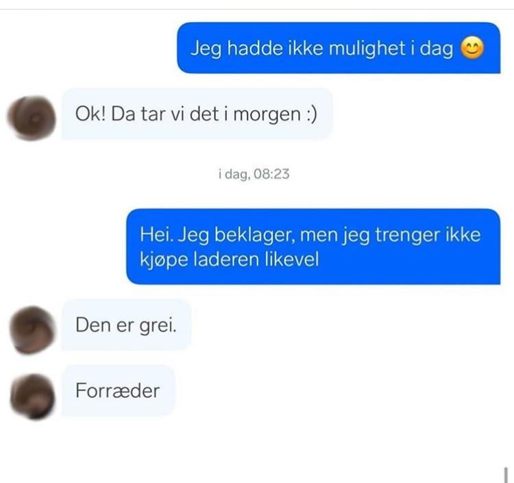Select the word "grei." in the short reply

(x=158, y=326)
